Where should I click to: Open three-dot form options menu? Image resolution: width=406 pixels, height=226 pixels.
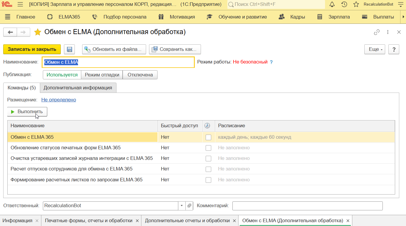click(388, 32)
